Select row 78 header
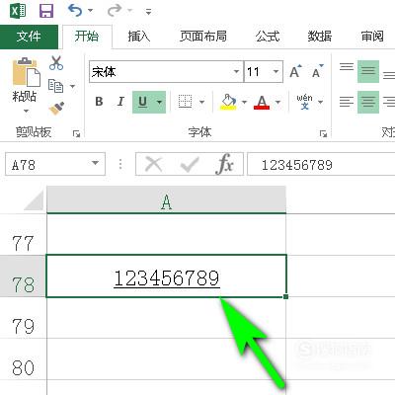The height and width of the screenshot is (395, 395). tap(23, 276)
